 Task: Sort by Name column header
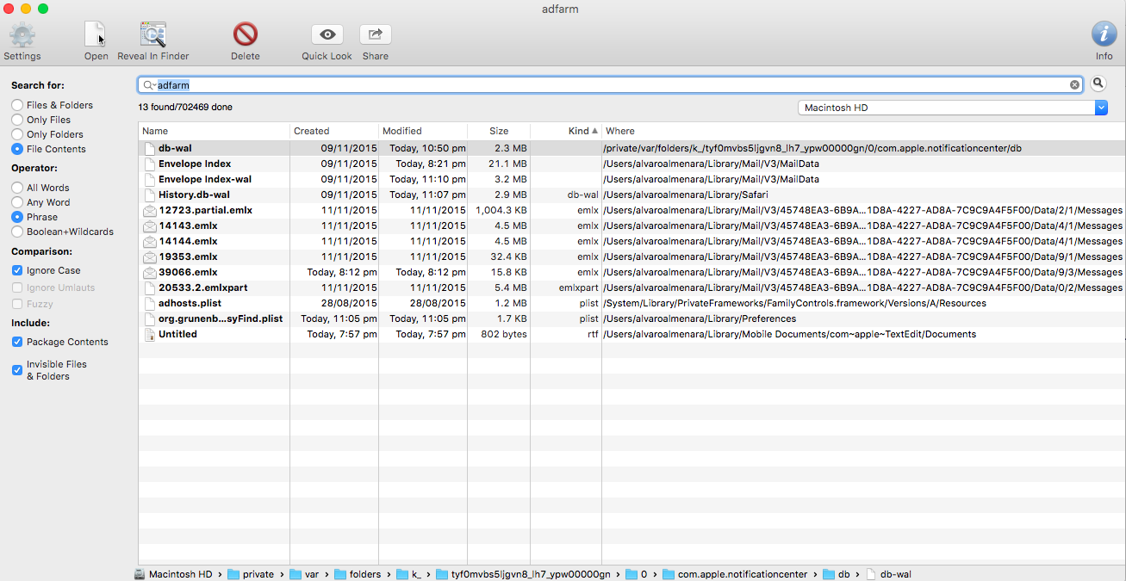click(214, 131)
